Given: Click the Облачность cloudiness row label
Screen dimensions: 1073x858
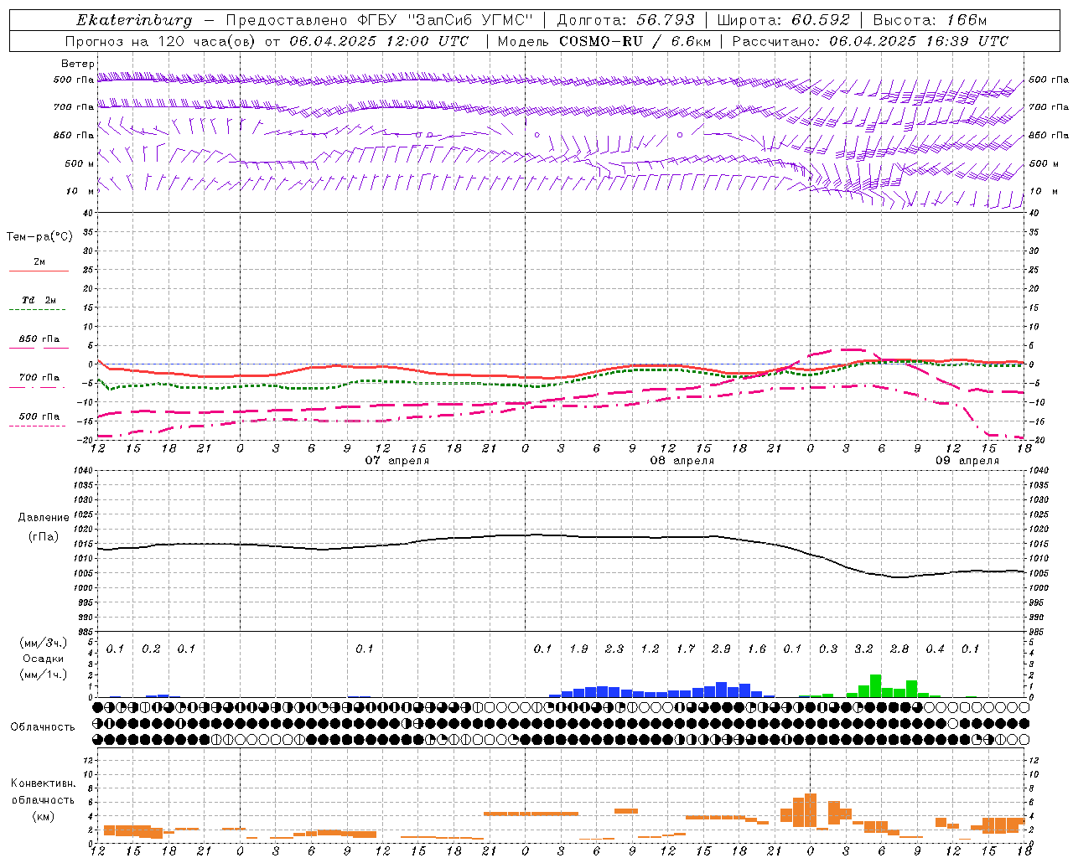Looking at the screenshot, I should (x=43, y=726).
